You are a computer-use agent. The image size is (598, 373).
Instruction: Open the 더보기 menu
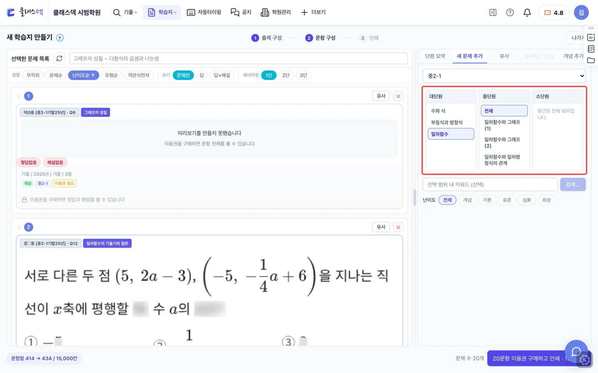coord(313,13)
